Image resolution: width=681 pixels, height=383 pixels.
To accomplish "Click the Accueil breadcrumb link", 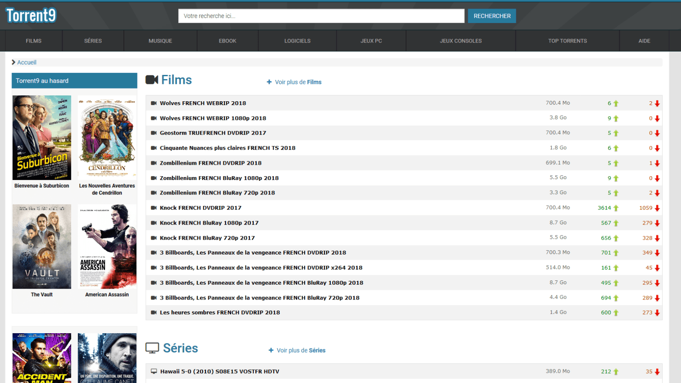I will point(27,62).
